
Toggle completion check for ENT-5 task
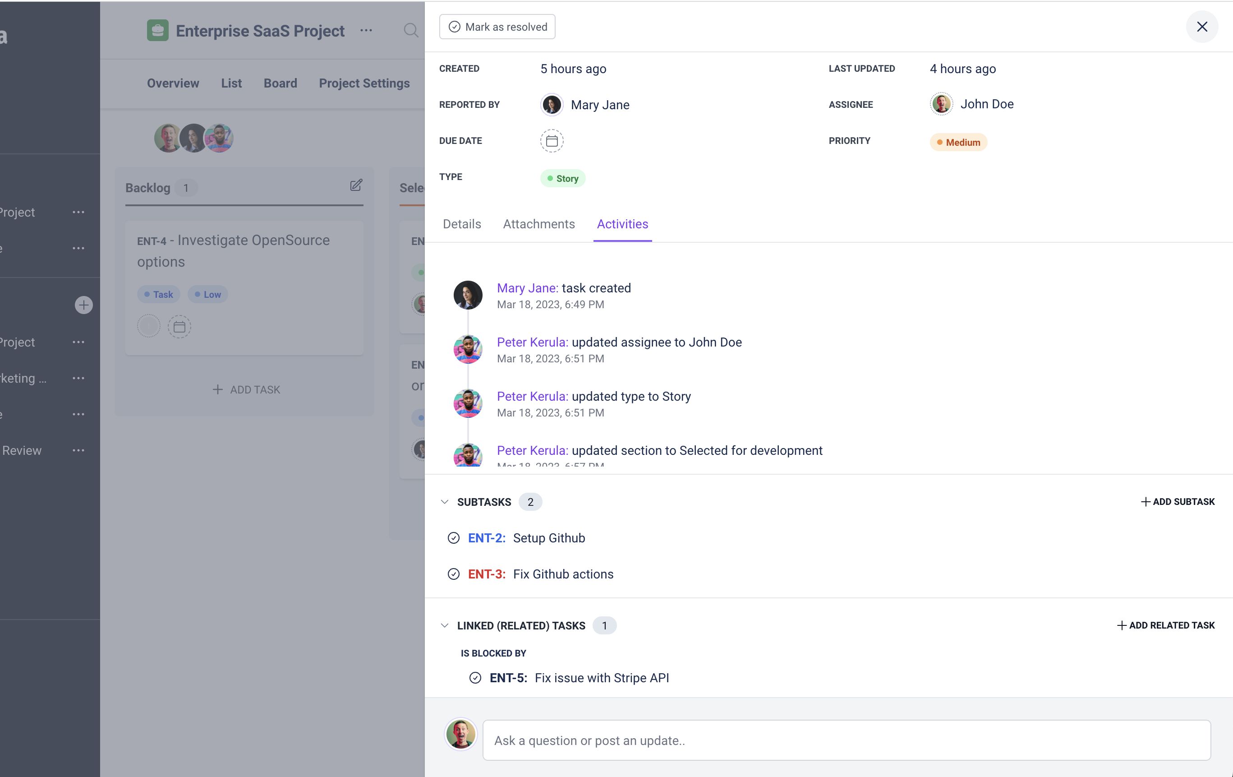[475, 678]
